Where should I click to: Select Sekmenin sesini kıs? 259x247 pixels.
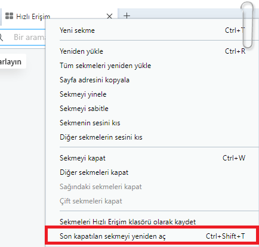[152, 123]
